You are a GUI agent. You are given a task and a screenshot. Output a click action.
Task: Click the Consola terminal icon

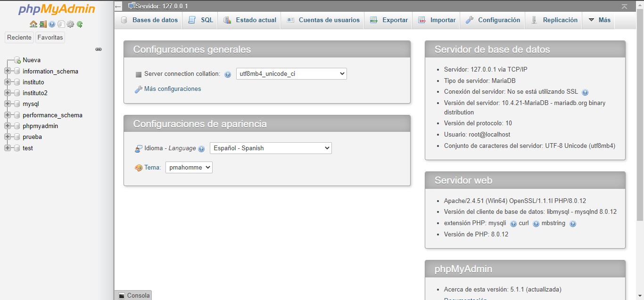pyautogui.click(x=122, y=296)
